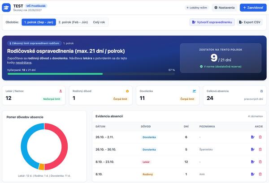Edit the 26.10. - 2.11. absence record
Viewport: 269px width, 183px height.
[x=252, y=137]
